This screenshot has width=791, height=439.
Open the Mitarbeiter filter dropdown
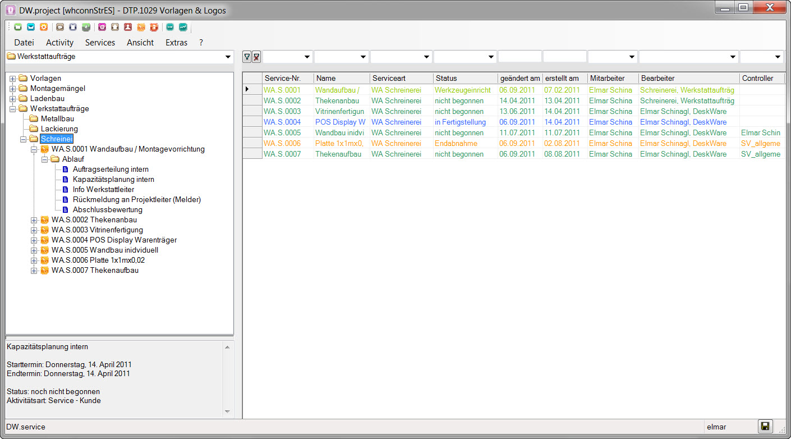tap(632, 57)
